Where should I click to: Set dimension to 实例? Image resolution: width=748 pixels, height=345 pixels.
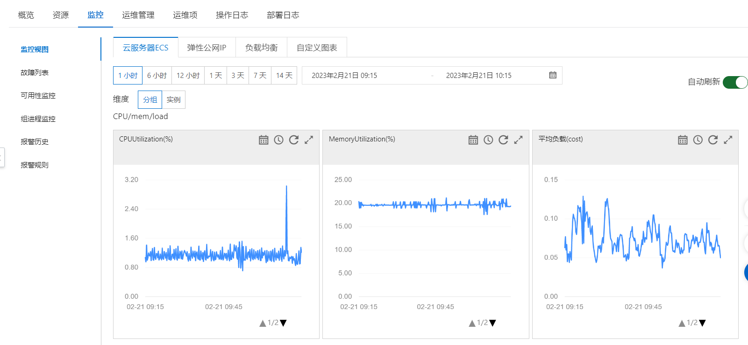point(173,99)
